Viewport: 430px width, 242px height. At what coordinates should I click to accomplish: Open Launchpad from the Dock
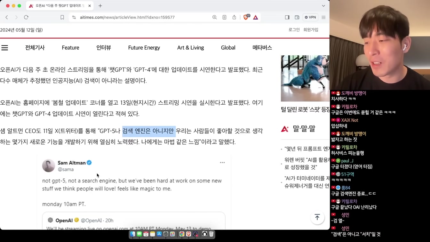point(172,234)
